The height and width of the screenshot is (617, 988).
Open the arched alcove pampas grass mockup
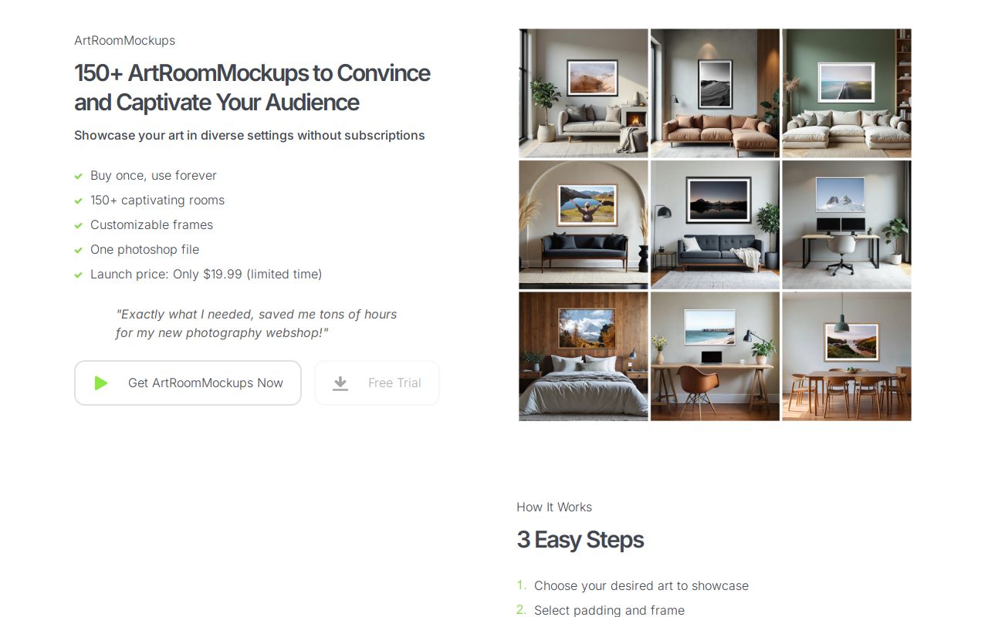pyautogui.click(x=584, y=224)
